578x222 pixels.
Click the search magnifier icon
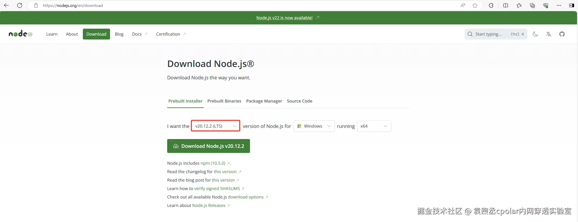coord(470,34)
